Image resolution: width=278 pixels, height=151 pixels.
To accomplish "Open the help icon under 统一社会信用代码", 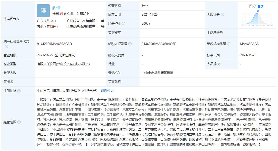I will click(6, 47).
